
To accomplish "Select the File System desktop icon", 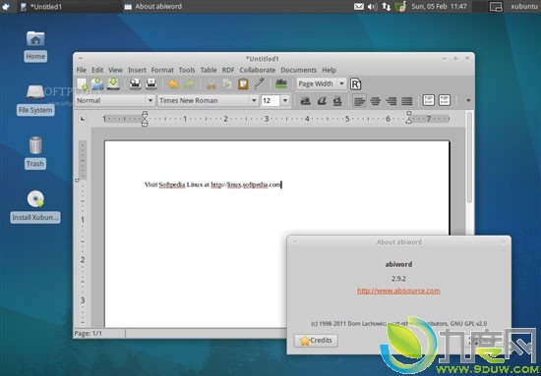I will point(35,100).
